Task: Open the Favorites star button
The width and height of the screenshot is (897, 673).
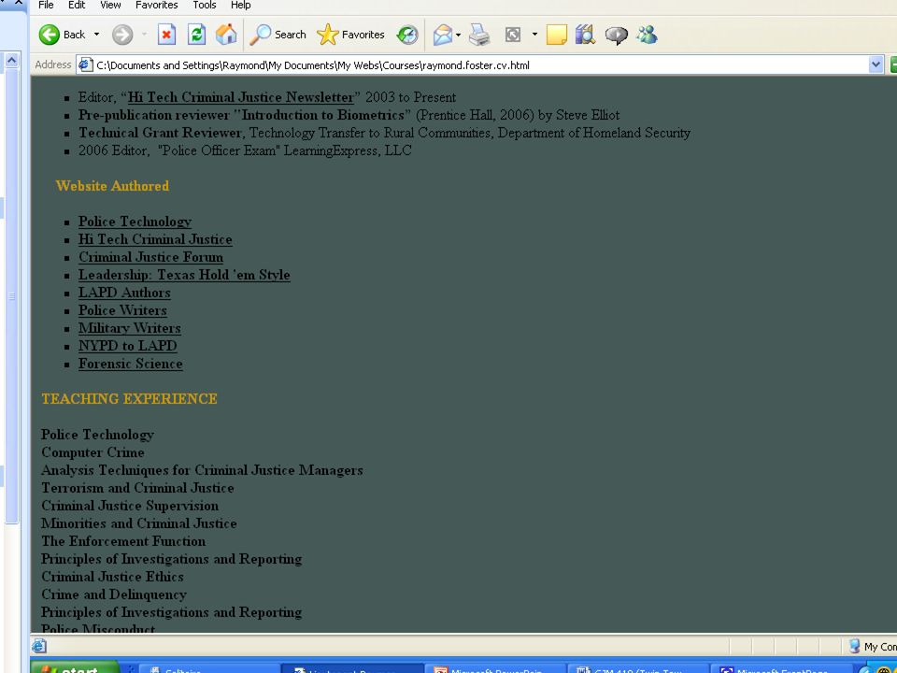Action: [x=350, y=35]
